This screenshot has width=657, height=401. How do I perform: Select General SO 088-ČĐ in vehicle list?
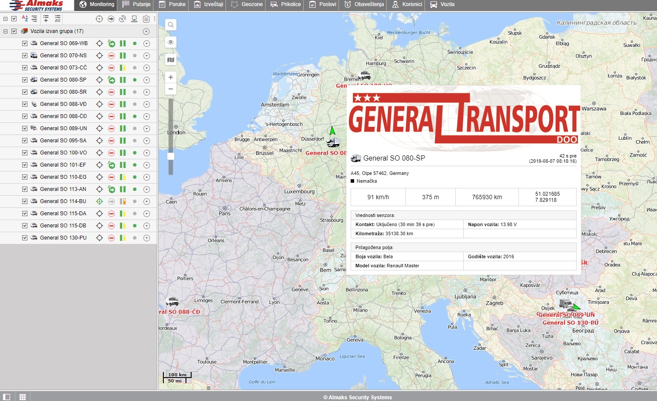63,116
